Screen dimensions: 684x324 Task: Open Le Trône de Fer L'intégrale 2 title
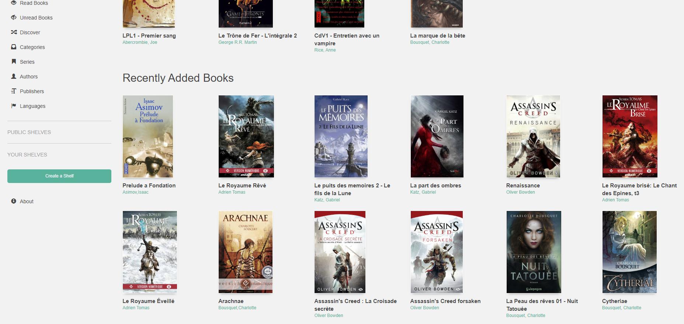pyautogui.click(x=257, y=36)
